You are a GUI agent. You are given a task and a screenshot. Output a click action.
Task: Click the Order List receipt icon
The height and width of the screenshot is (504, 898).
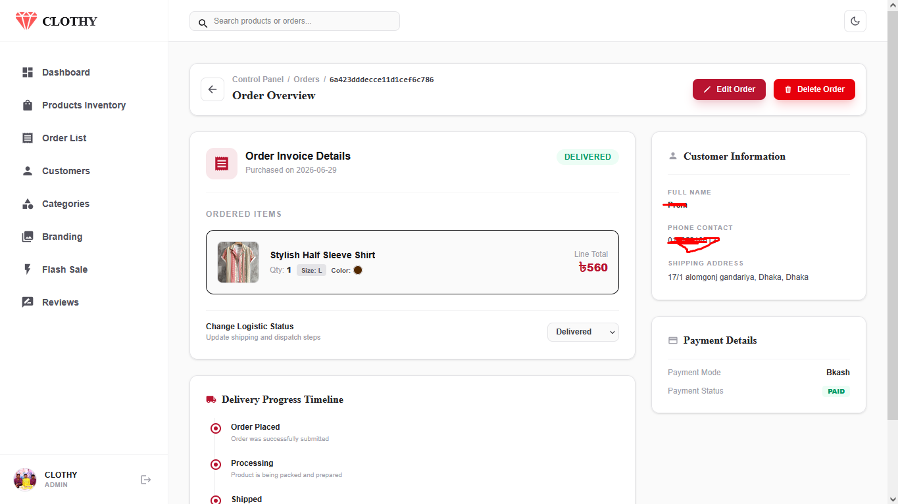(x=28, y=138)
